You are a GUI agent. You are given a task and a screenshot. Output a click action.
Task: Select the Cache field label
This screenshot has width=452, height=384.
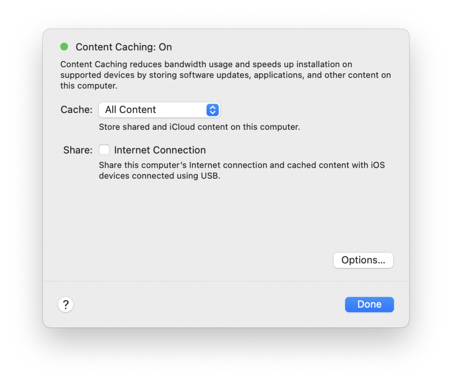pyautogui.click(x=76, y=109)
